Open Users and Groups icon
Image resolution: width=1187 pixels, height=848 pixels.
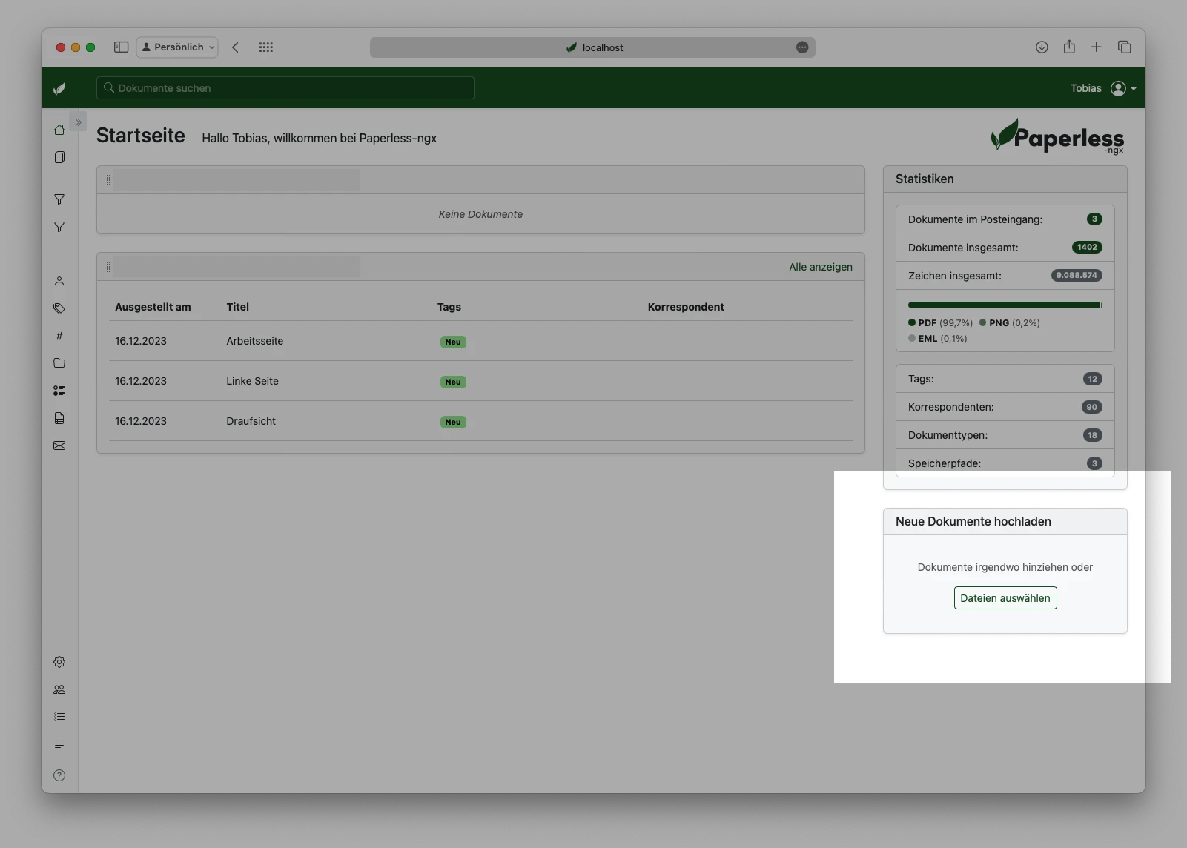[59, 689]
